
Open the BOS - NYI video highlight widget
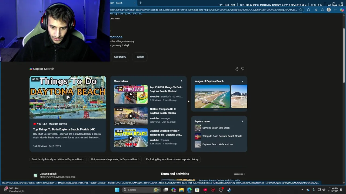[x=14, y=190]
